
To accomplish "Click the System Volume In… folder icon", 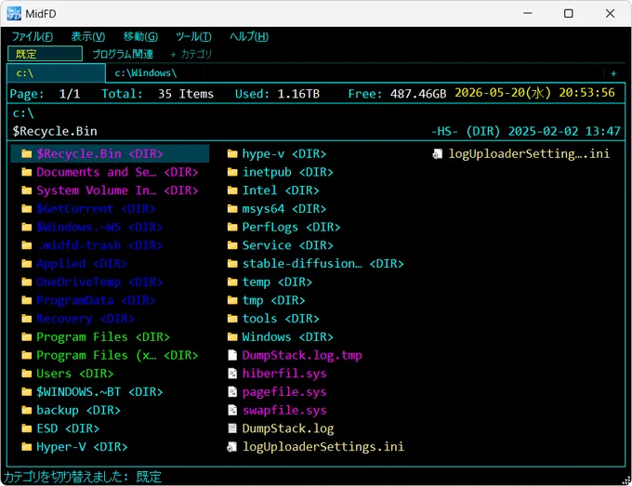I will pos(27,190).
